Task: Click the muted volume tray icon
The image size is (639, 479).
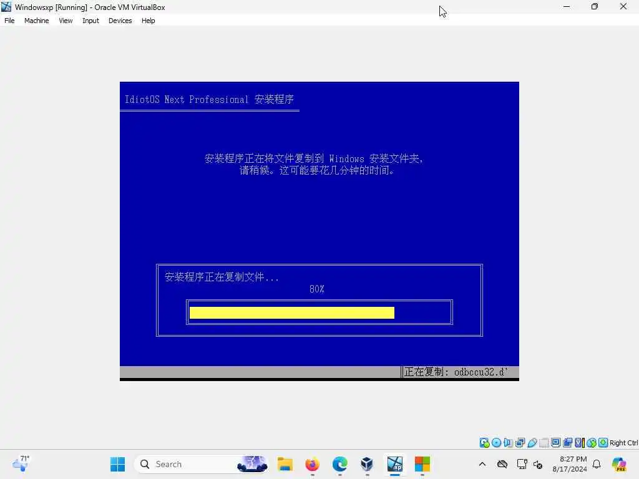Action: tap(538, 464)
